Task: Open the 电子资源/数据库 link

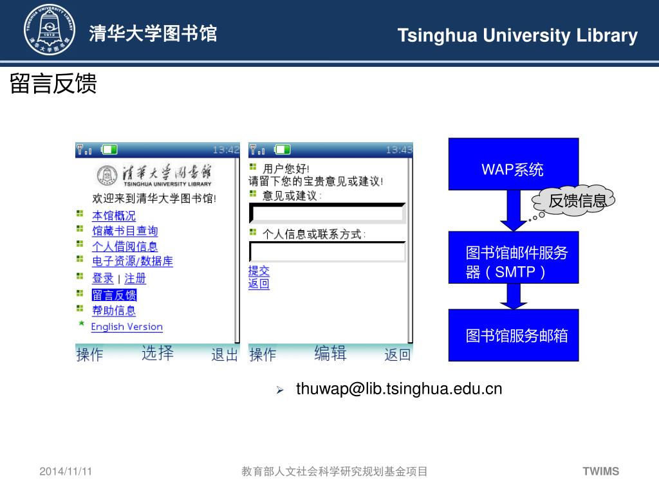Action: coord(133,261)
